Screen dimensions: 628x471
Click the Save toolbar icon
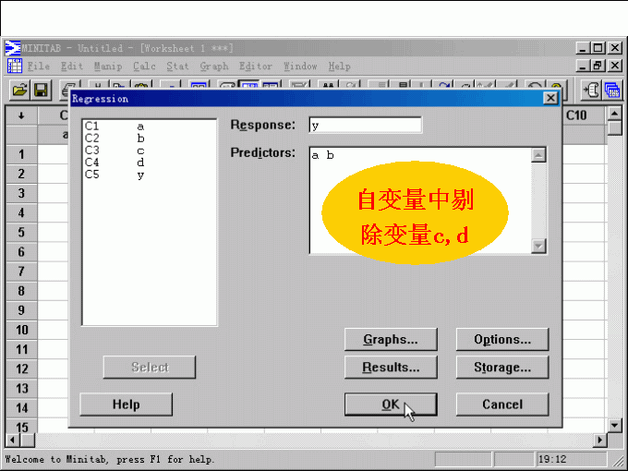[x=41, y=90]
